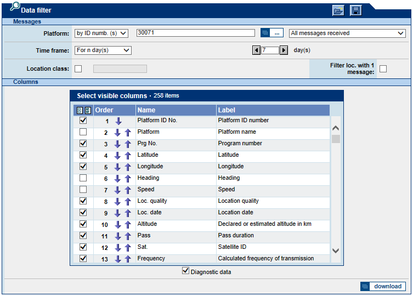The height and width of the screenshot is (296, 413).
Task: Save filter with floppy disk icon
Action: tap(356, 10)
